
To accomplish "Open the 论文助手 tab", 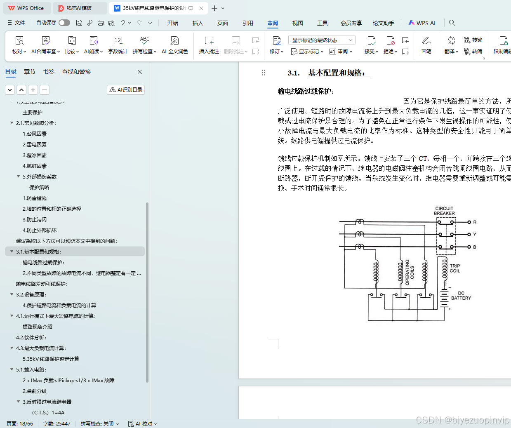I will click(384, 23).
